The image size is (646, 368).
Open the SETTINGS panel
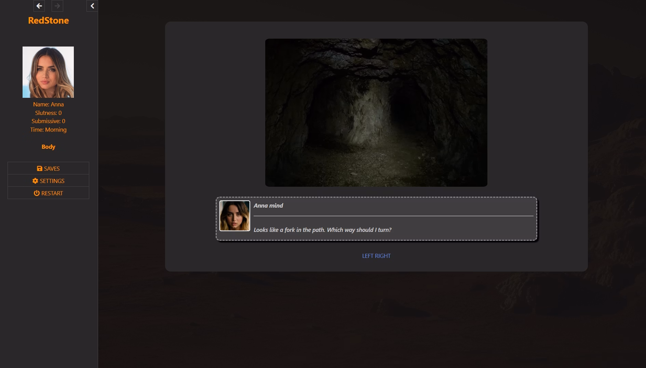tap(48, 181)
